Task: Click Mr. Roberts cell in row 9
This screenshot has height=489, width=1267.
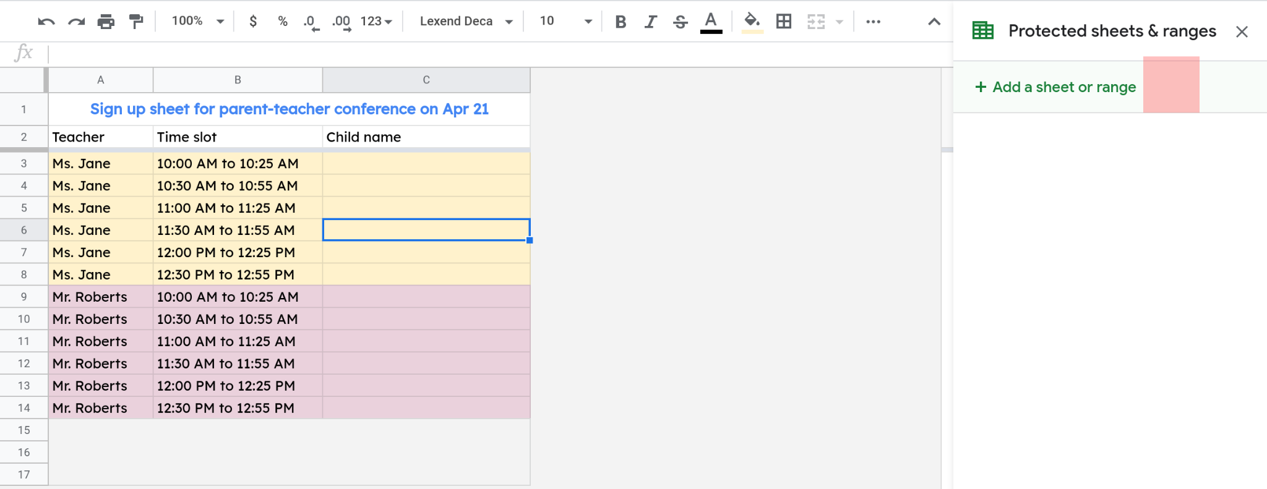Action: tap(100, 297)
